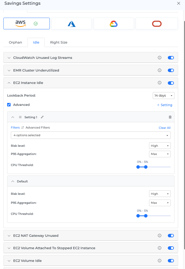Click the pencil icon to rename Setting 1
Image resolution: width=185 pixels, height=269 pixels.
[42, 117]
